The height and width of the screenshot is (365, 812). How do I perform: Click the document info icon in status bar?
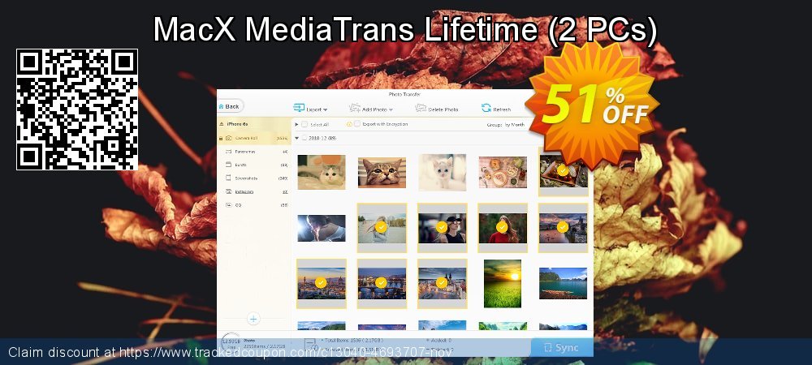click(309, 345)
